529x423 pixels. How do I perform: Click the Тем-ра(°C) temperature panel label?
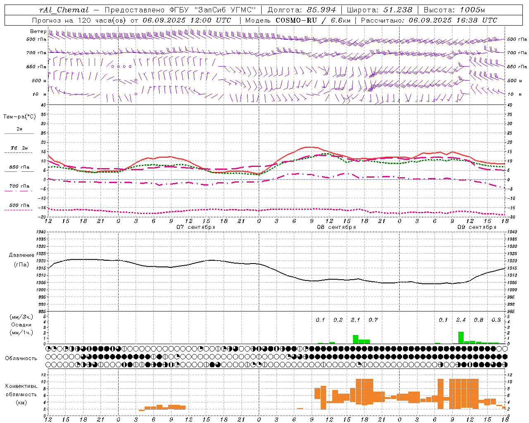19,116
